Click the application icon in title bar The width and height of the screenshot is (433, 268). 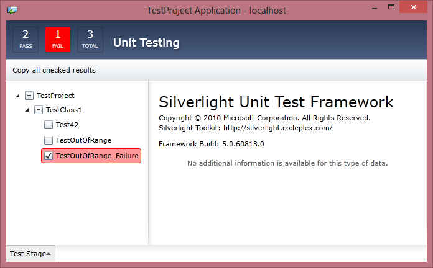(12, 11)
